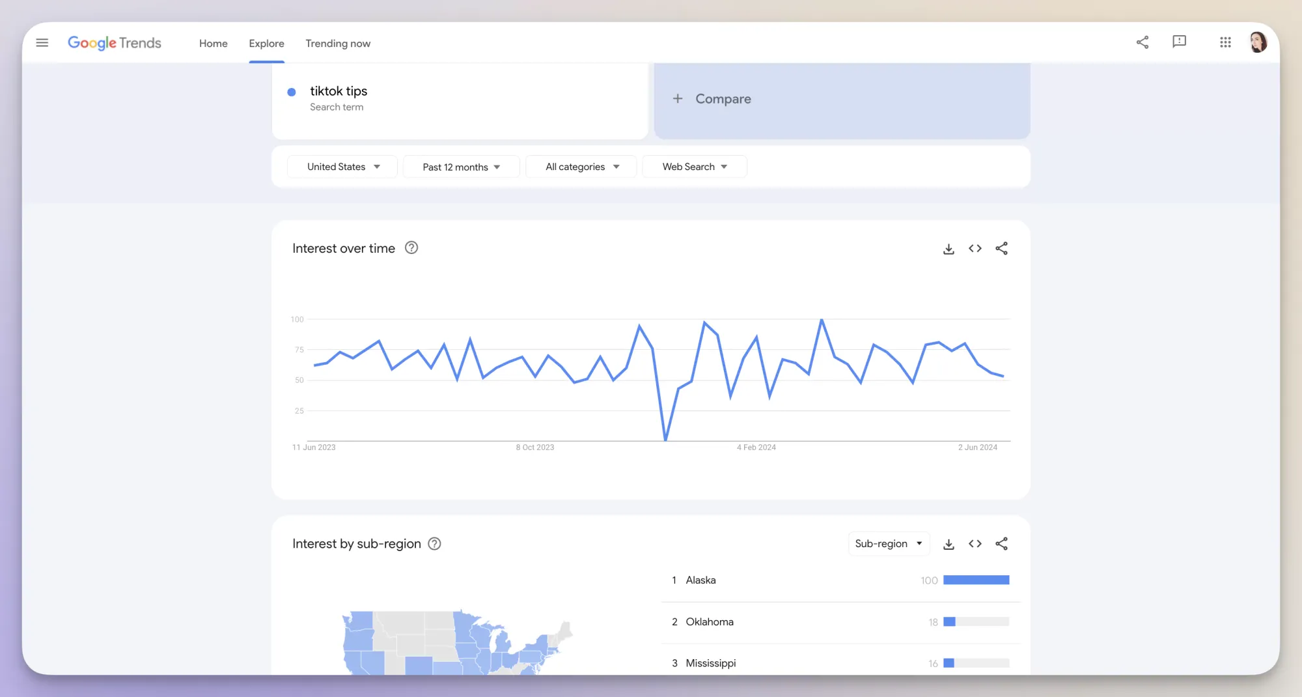Open the account profile avatar
The width and height of the screenshot is (1302, 697).
click(1258, 42)
